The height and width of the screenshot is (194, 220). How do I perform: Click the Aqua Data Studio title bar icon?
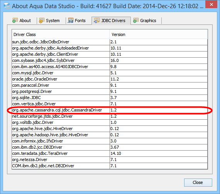point(7,6)
